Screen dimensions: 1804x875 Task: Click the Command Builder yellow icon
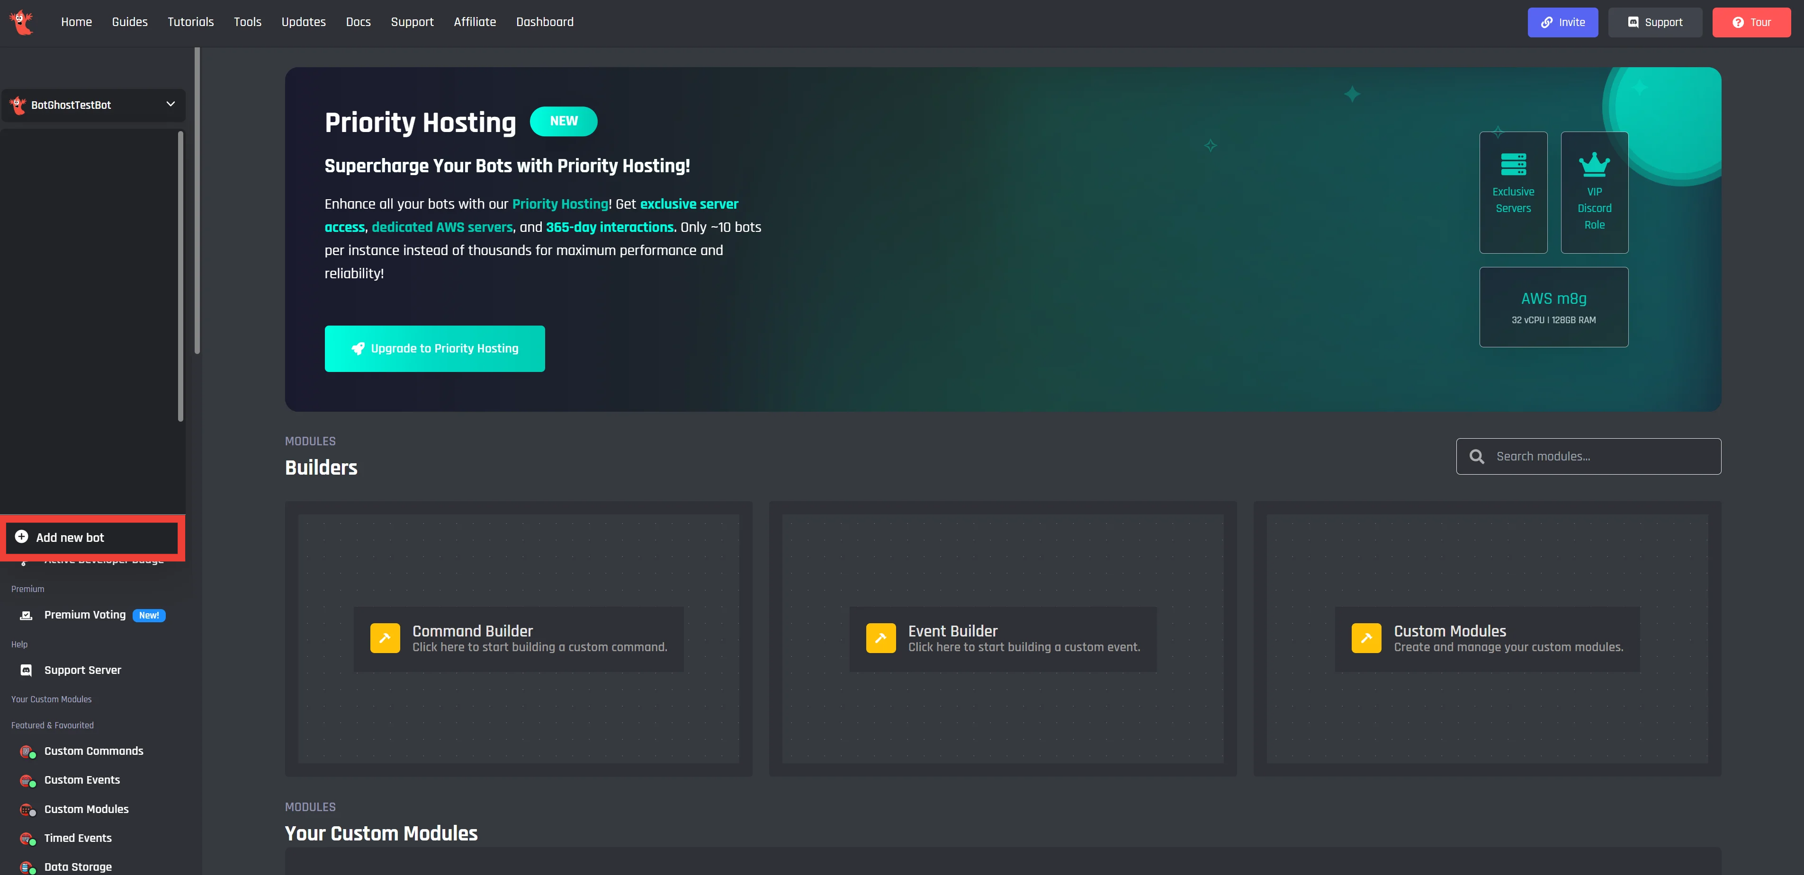pyautogui.click(x=385, y=638)
